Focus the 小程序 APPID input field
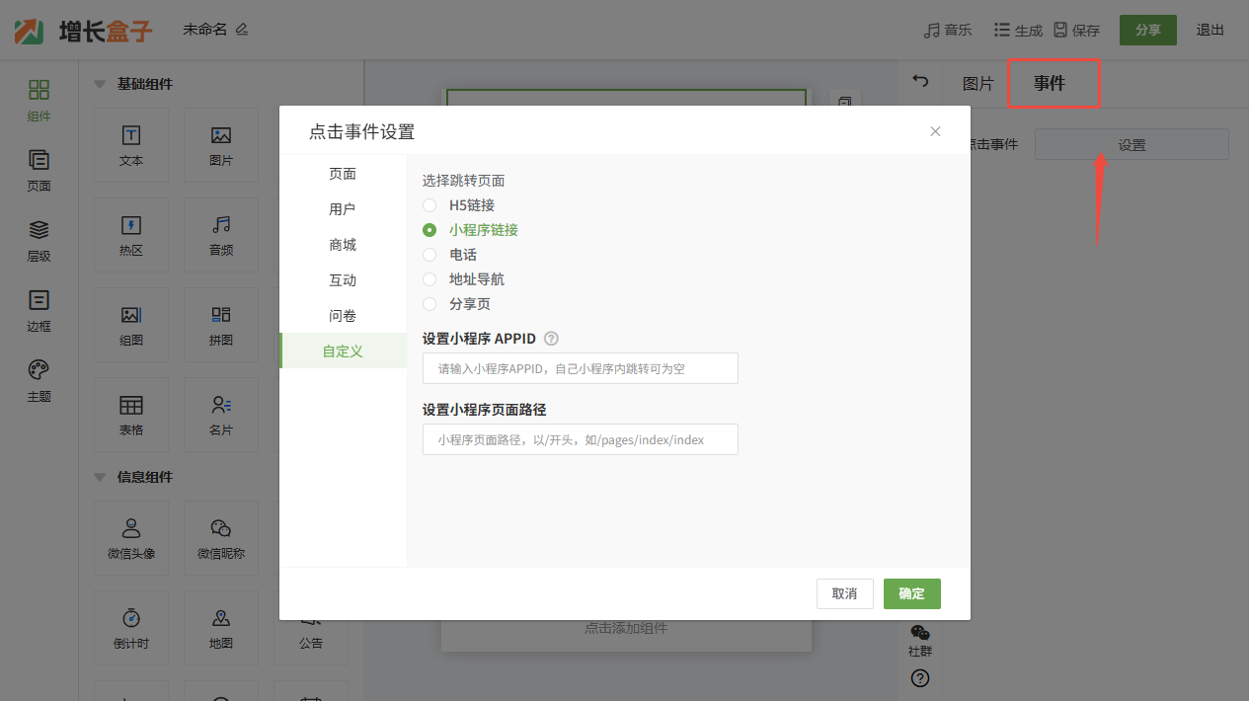 (581, 368)
